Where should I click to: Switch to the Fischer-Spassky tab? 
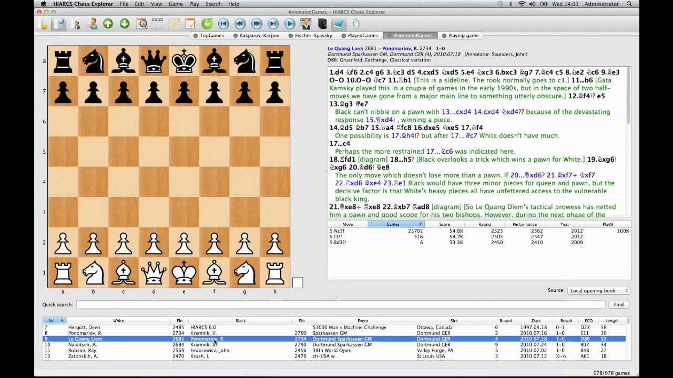tap(313, 36)
